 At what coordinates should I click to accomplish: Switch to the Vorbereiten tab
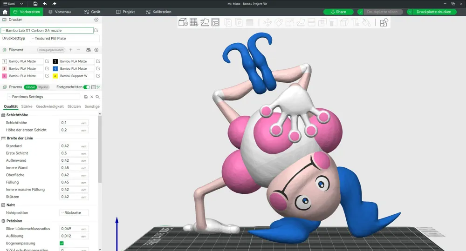click(27, 12)
